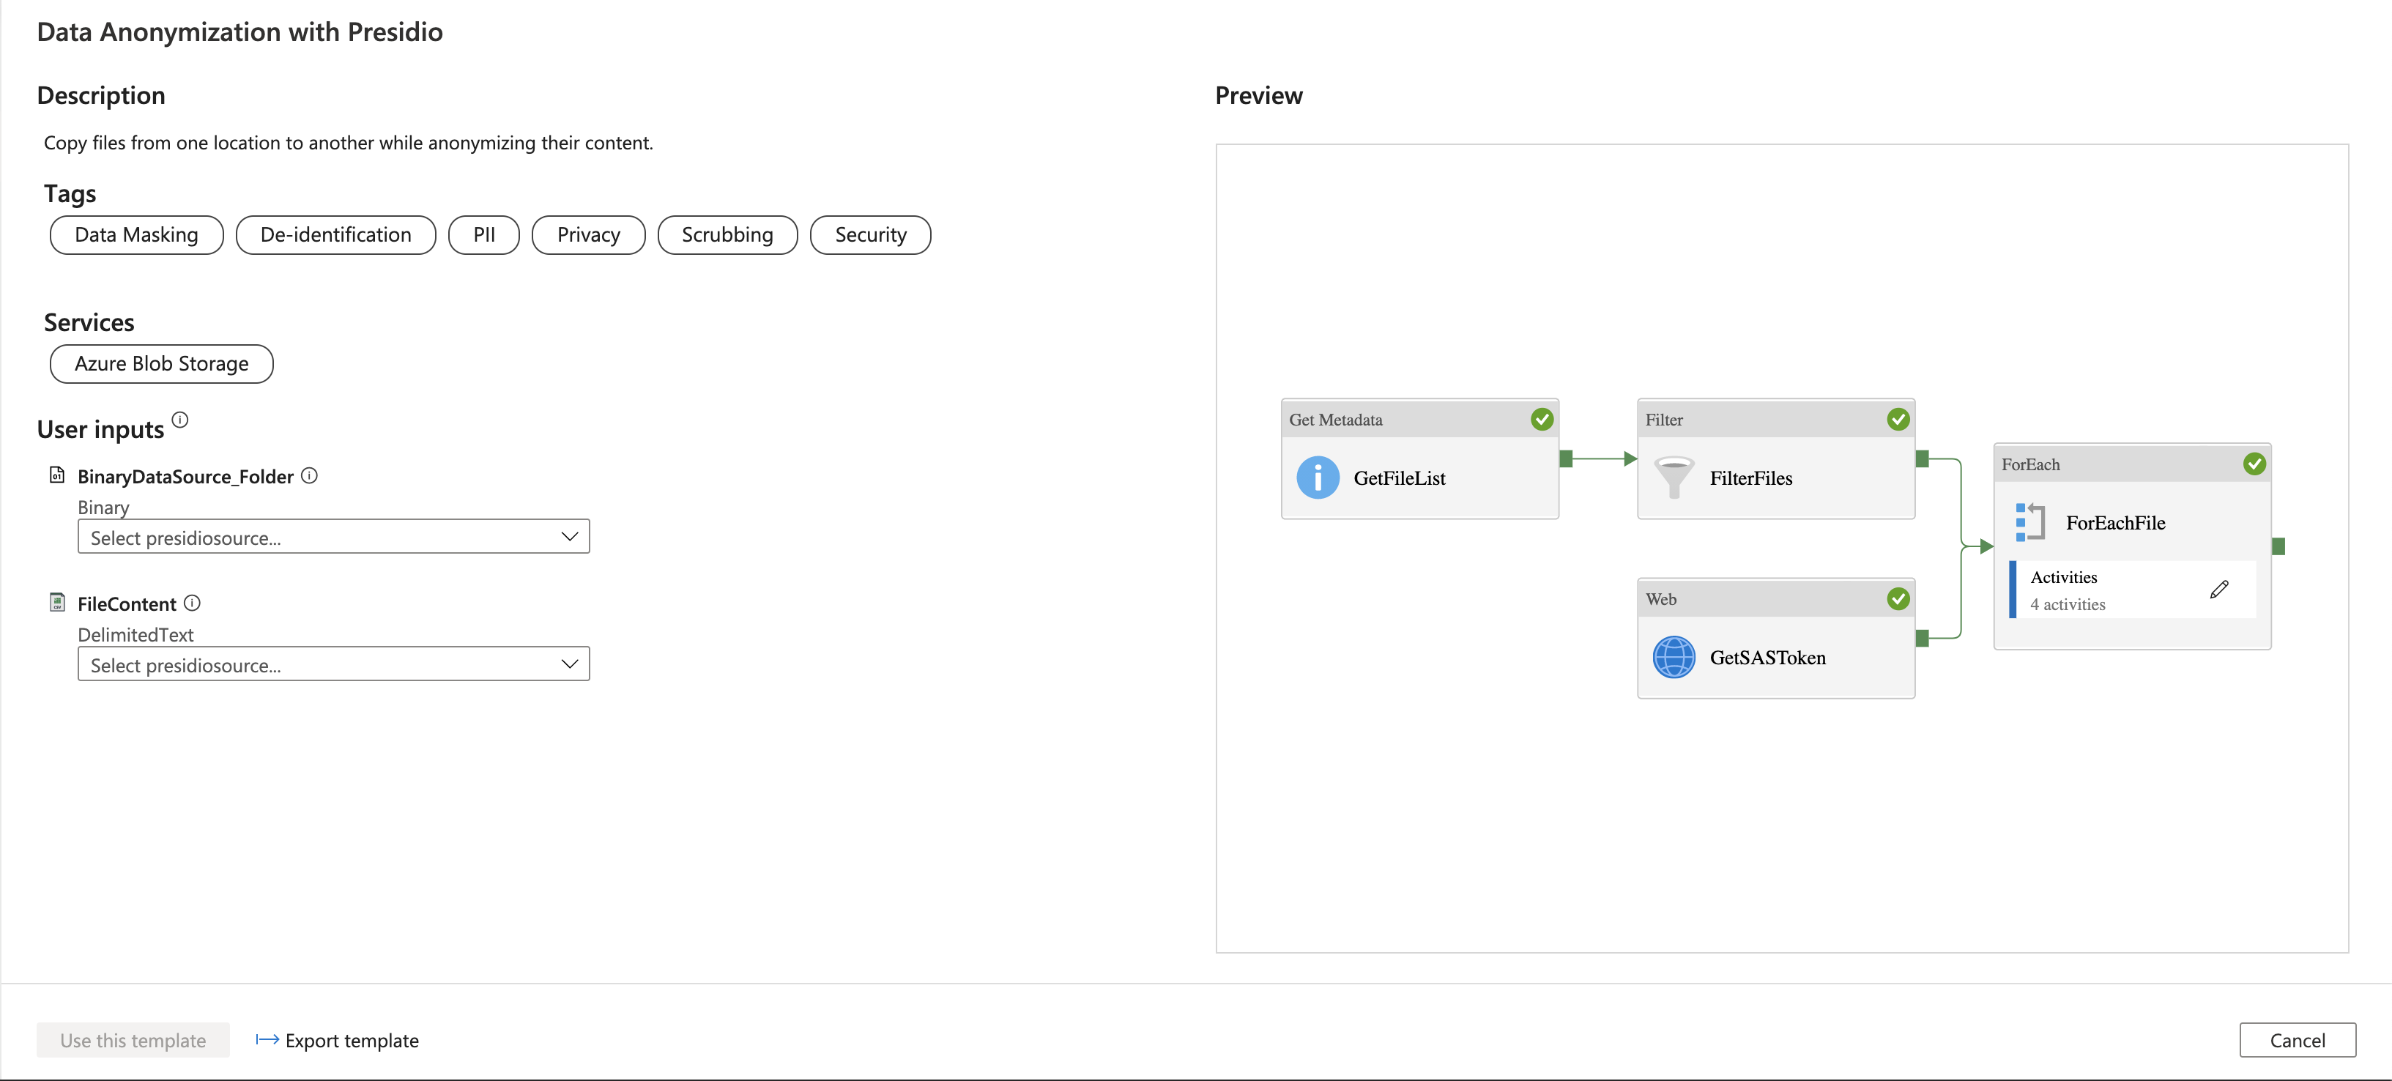Screen dimensions: 2392x1081
Task: Click the info icon beside User inputs
Action: 180,420
